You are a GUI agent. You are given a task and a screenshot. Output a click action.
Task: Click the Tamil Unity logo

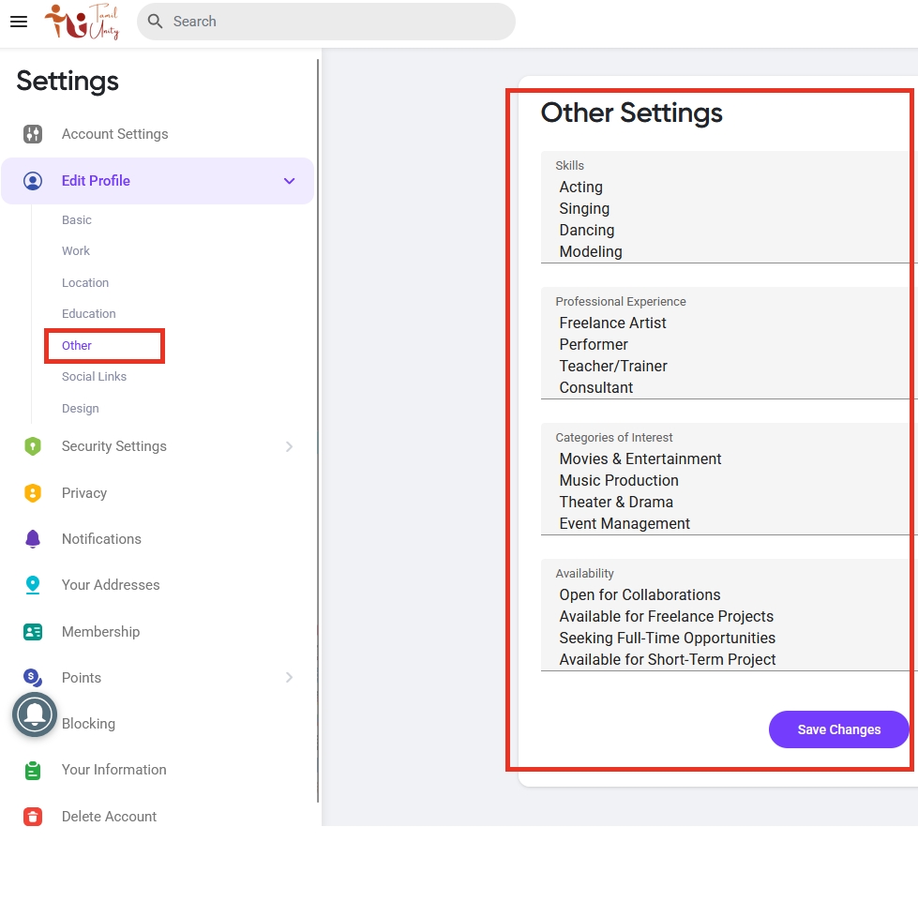pyautogui.click(x=82, y=22)
